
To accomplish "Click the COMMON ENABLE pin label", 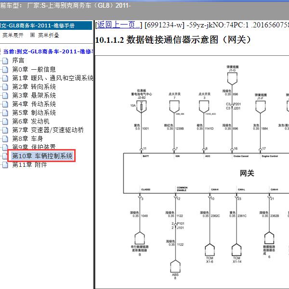I will (182, 188).
